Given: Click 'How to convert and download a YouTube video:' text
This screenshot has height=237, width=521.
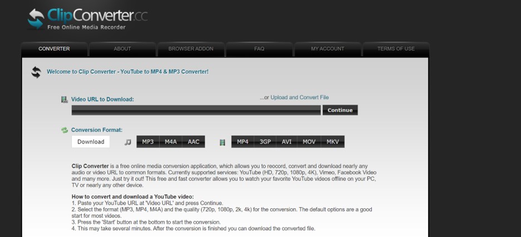Looking at the screenshot, I should pos(132,196).
